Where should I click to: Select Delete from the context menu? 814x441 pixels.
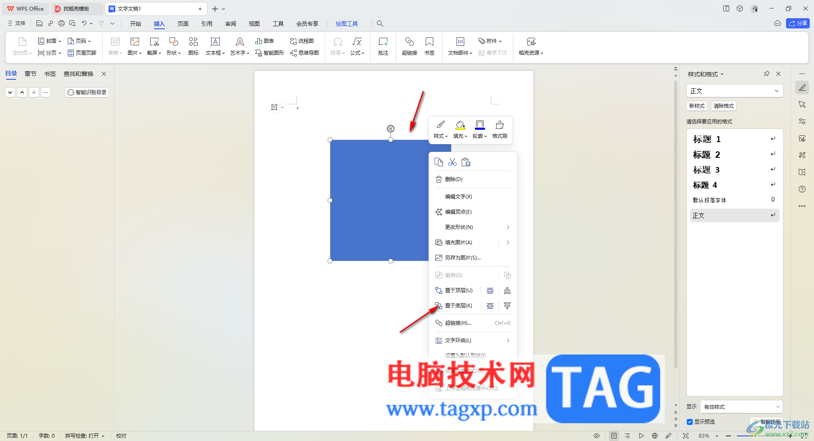click(473, 179)
